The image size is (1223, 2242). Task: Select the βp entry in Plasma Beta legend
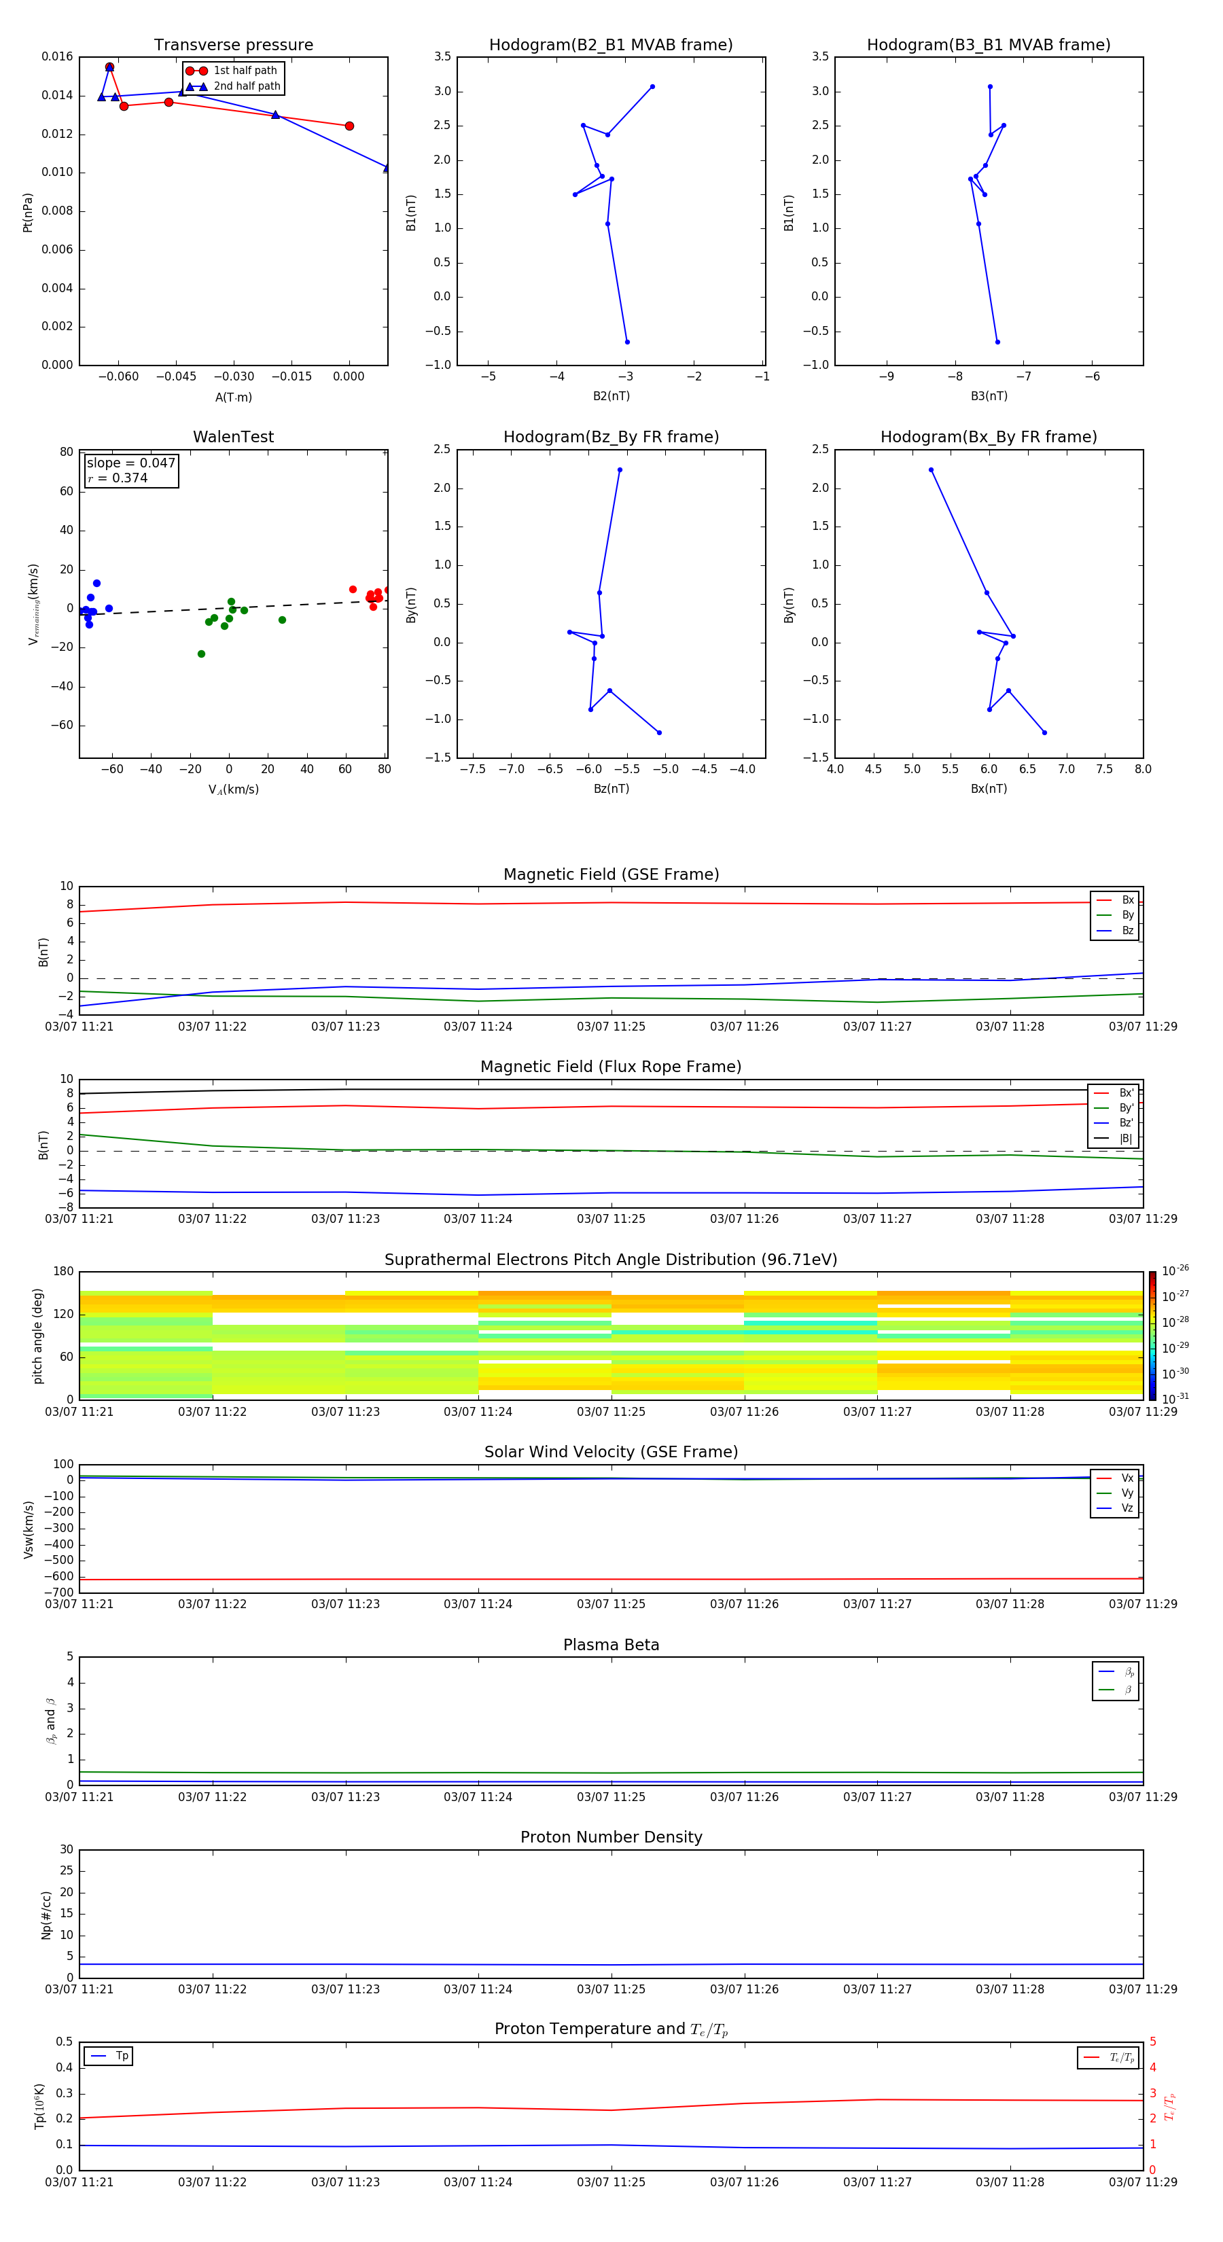[1116, 1671]
